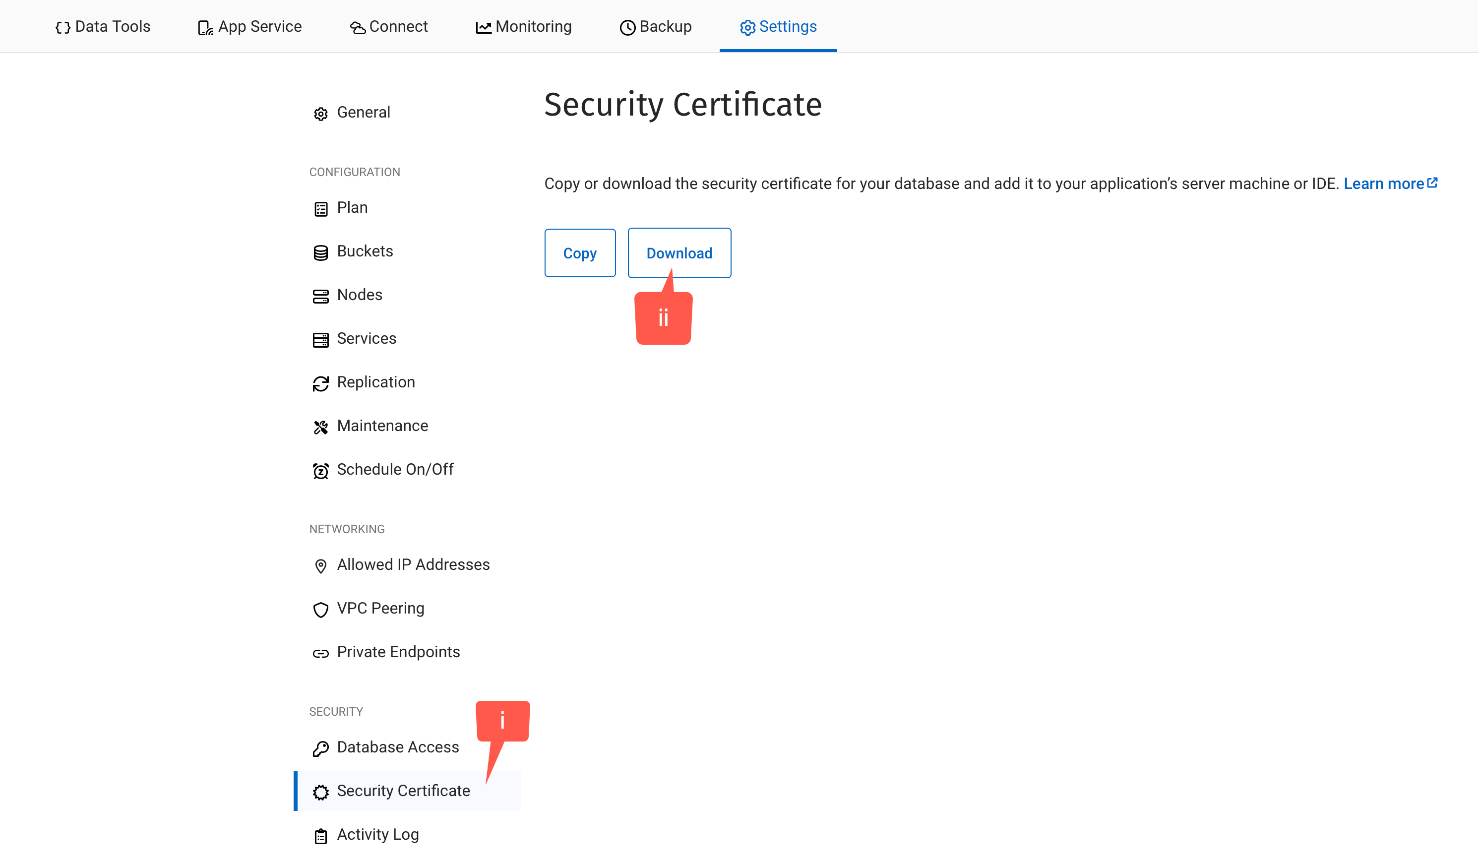Click the Settings gear icon
Screen dimensions: 1478x868
coord(748,26)
